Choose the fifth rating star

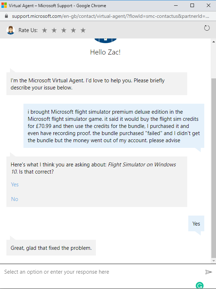[x=83, y=30]
